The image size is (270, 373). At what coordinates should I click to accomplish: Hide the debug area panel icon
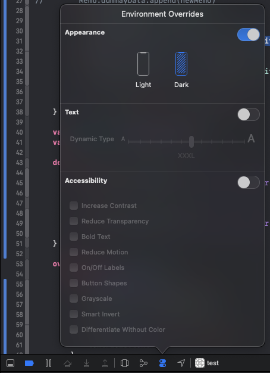10,363
